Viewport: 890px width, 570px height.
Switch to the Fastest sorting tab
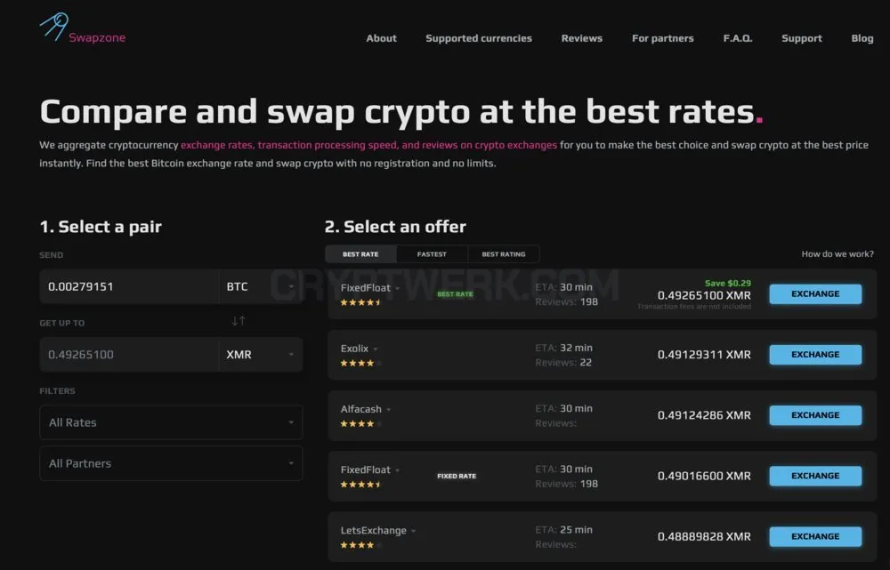pyautogui.click(x=432, y=254)
